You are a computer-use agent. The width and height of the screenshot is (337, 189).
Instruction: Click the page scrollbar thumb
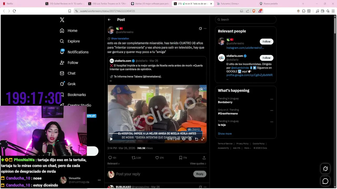335,26
